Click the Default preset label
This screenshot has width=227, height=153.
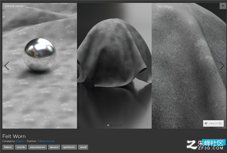14,6
